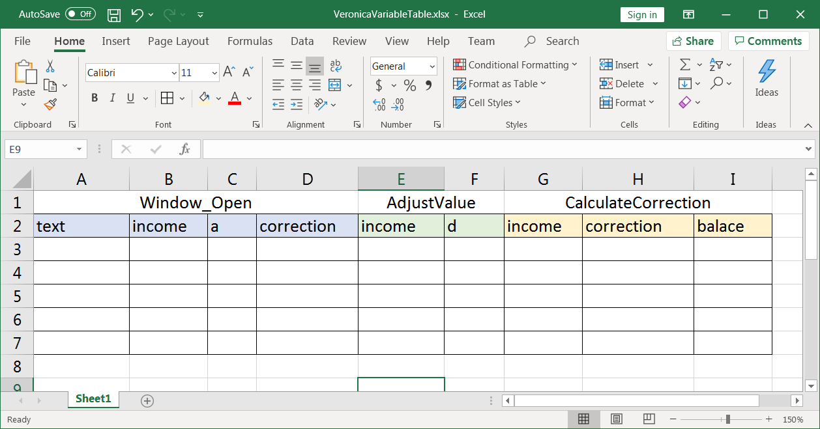Apply accounting dollar format
This screenshot has height=429, width=820.
tap(379, 85)
